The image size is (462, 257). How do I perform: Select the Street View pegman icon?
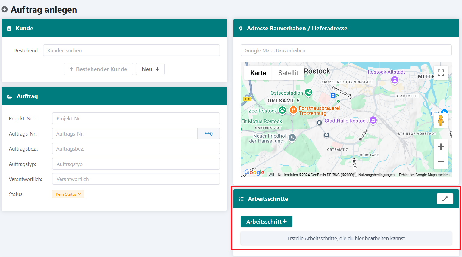(441, 121)
